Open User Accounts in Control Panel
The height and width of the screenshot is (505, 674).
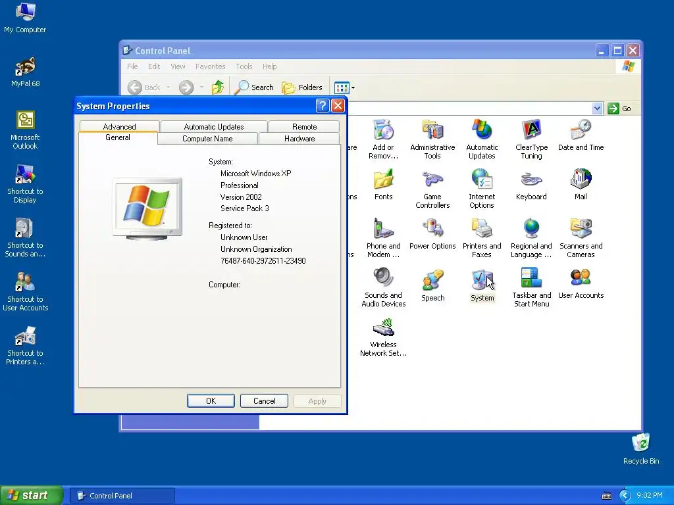pos(581,283)
